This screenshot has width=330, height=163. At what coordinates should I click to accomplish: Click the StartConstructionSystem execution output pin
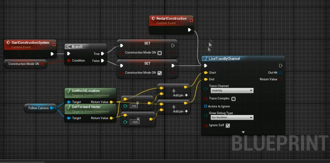click(x=52, y=54)
